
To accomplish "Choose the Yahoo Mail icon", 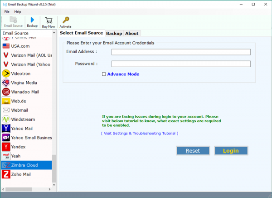I will point(6,129).
